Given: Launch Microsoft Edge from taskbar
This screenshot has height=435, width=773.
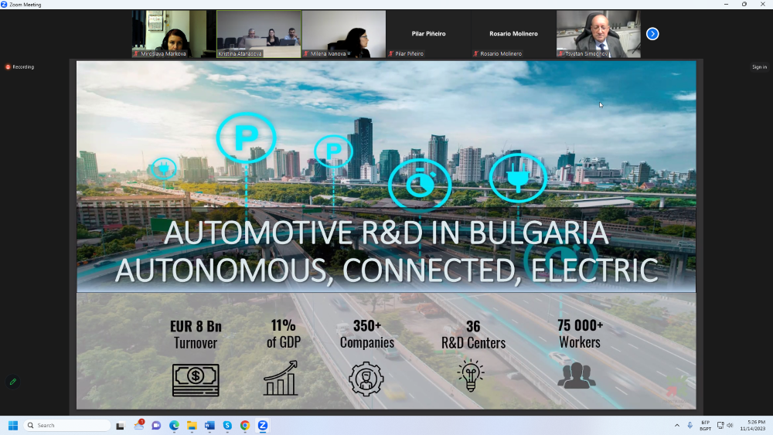Looking at the screenshot, I should (174, 426).
